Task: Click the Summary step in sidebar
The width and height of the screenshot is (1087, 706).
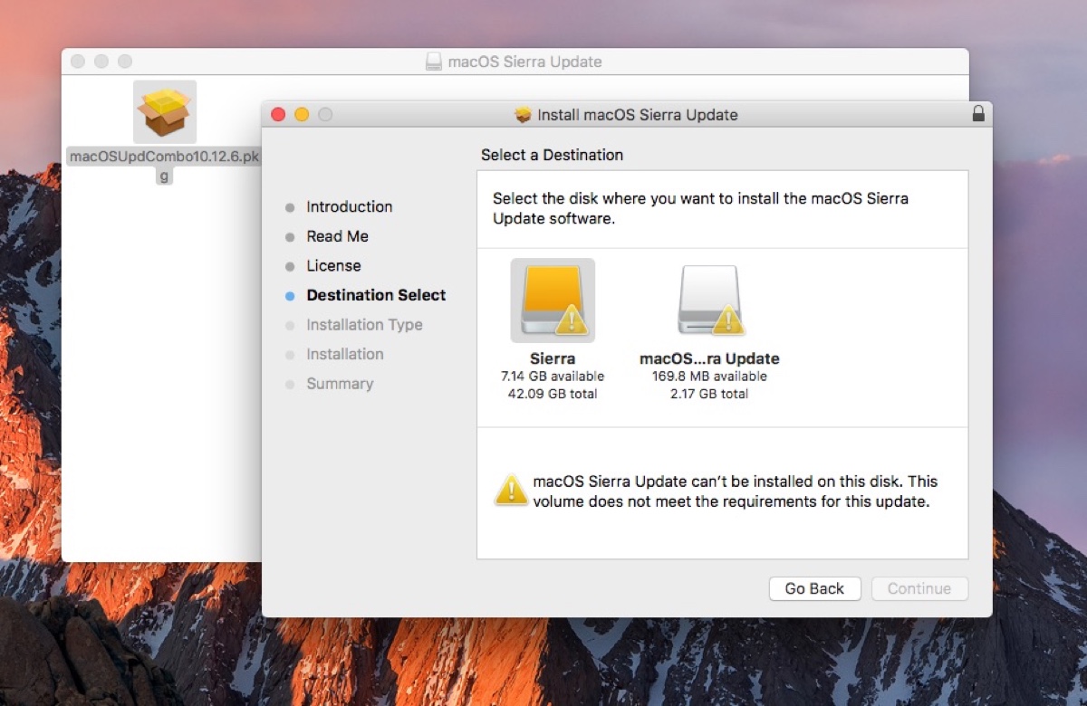Action: [340, 384]
